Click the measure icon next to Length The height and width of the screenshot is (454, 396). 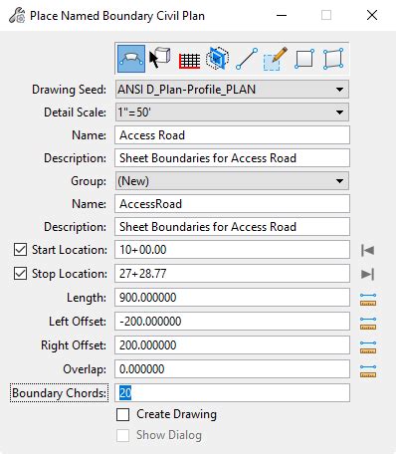(368, 300)
